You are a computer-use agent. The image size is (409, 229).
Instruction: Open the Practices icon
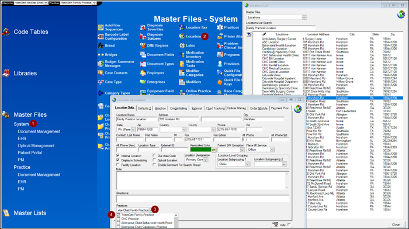click(x=220, y=27)
